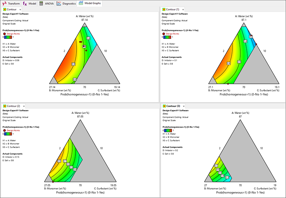Click the fx Model icon

(x=25, y=4)
